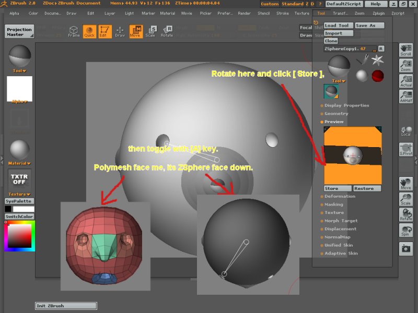
Task: Open the Tool menu
Action: (321, 13)
